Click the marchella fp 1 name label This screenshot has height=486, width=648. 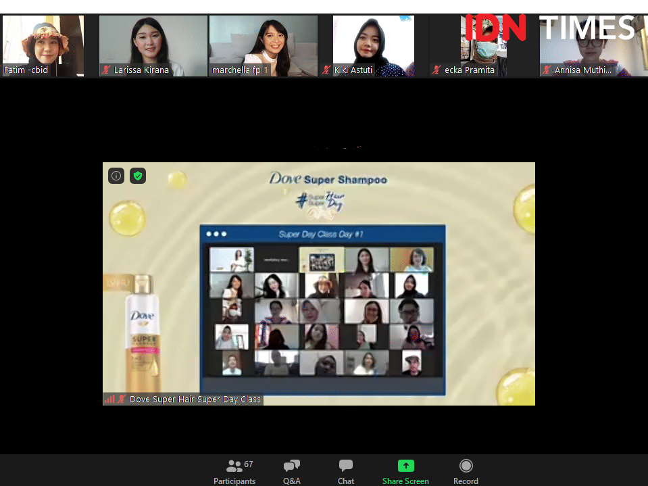click(x=240, y=70)
